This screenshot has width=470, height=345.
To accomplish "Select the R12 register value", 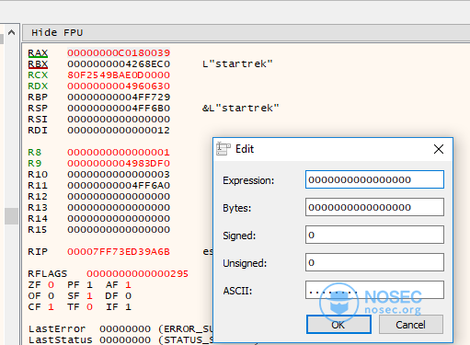I will point(119,197).
